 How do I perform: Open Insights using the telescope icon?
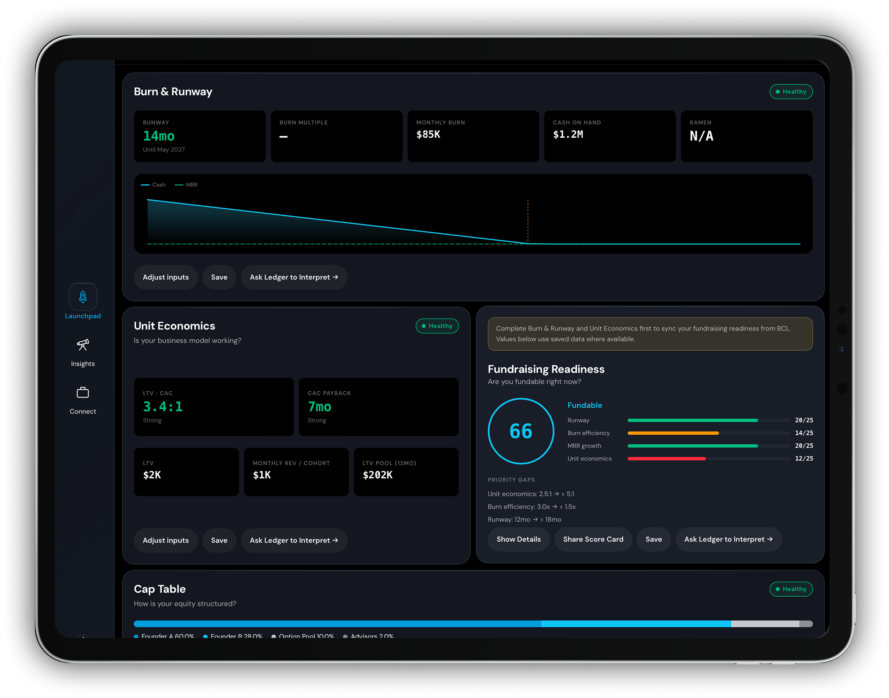click(83, 345)
